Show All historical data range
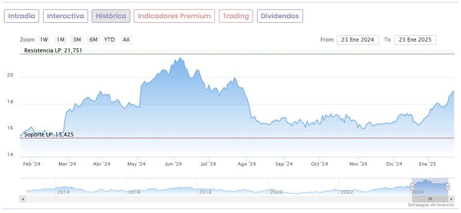The width and height of the screenshot is (461, 213). coord(126,40)
